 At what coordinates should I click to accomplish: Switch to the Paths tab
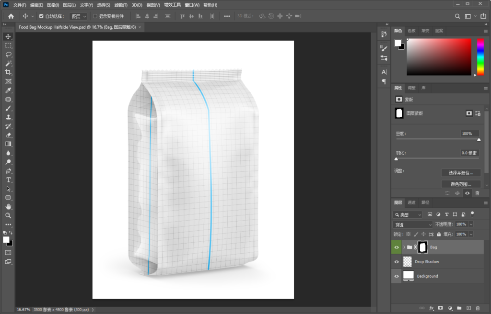tap(425, 202)
